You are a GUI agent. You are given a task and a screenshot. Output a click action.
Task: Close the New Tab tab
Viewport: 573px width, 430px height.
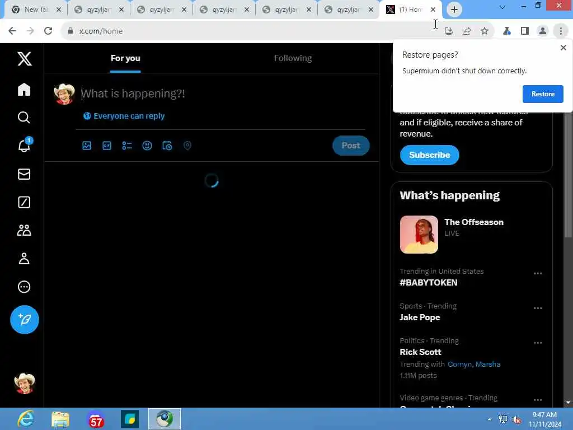pyautogui.click(x=58, y=10)
